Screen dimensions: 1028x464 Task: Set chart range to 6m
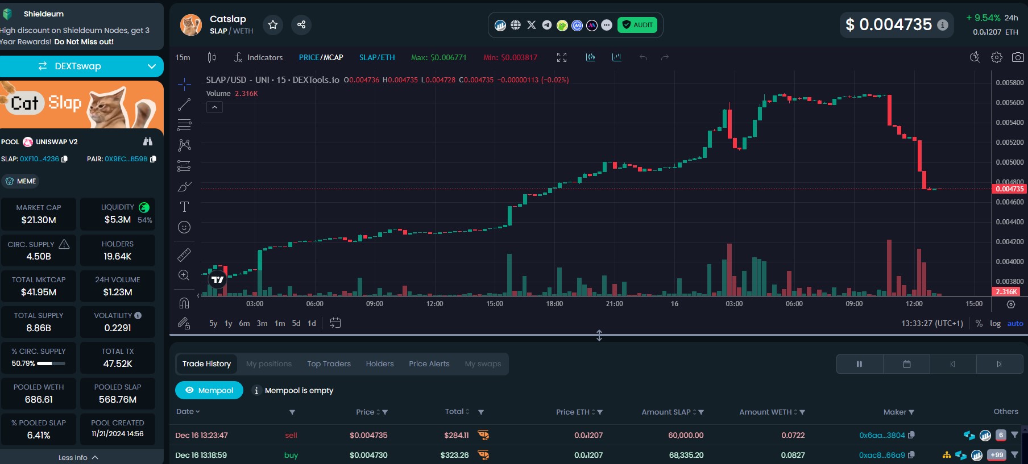tap(244, 323)
